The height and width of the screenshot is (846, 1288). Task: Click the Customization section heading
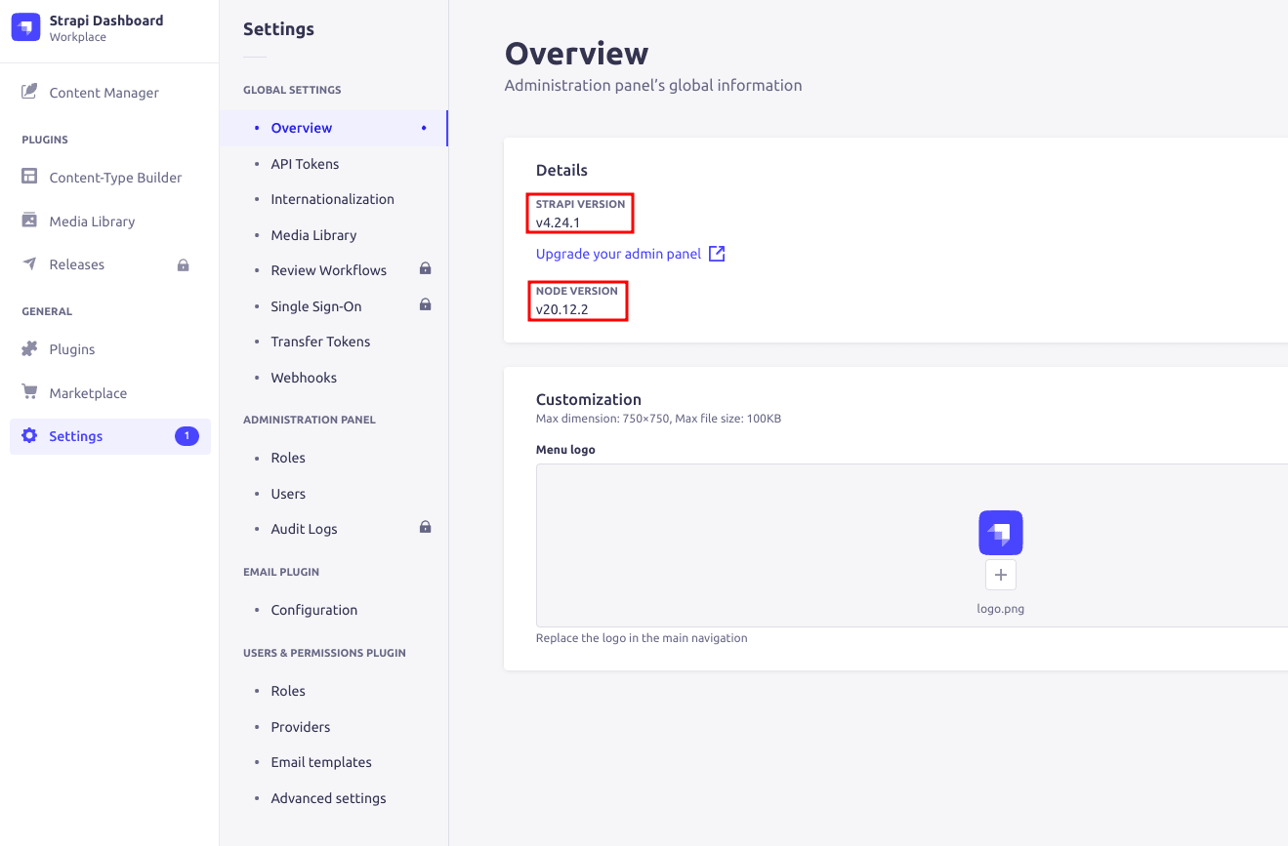(x=589, y=399)
